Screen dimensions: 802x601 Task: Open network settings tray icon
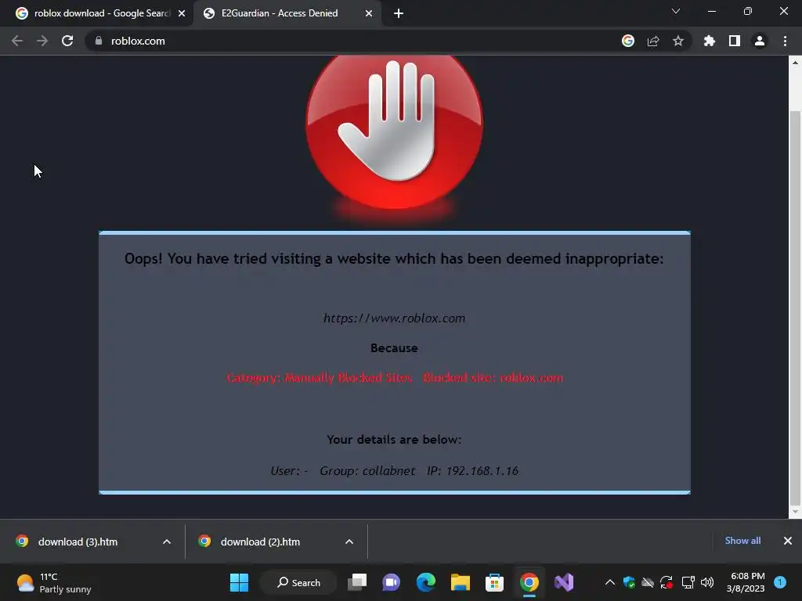tap(688, 582)
